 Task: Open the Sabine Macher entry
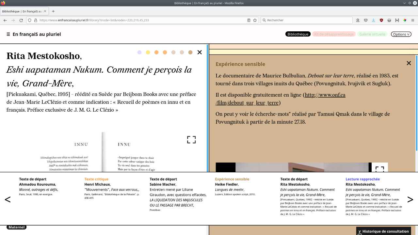point(178,195)
